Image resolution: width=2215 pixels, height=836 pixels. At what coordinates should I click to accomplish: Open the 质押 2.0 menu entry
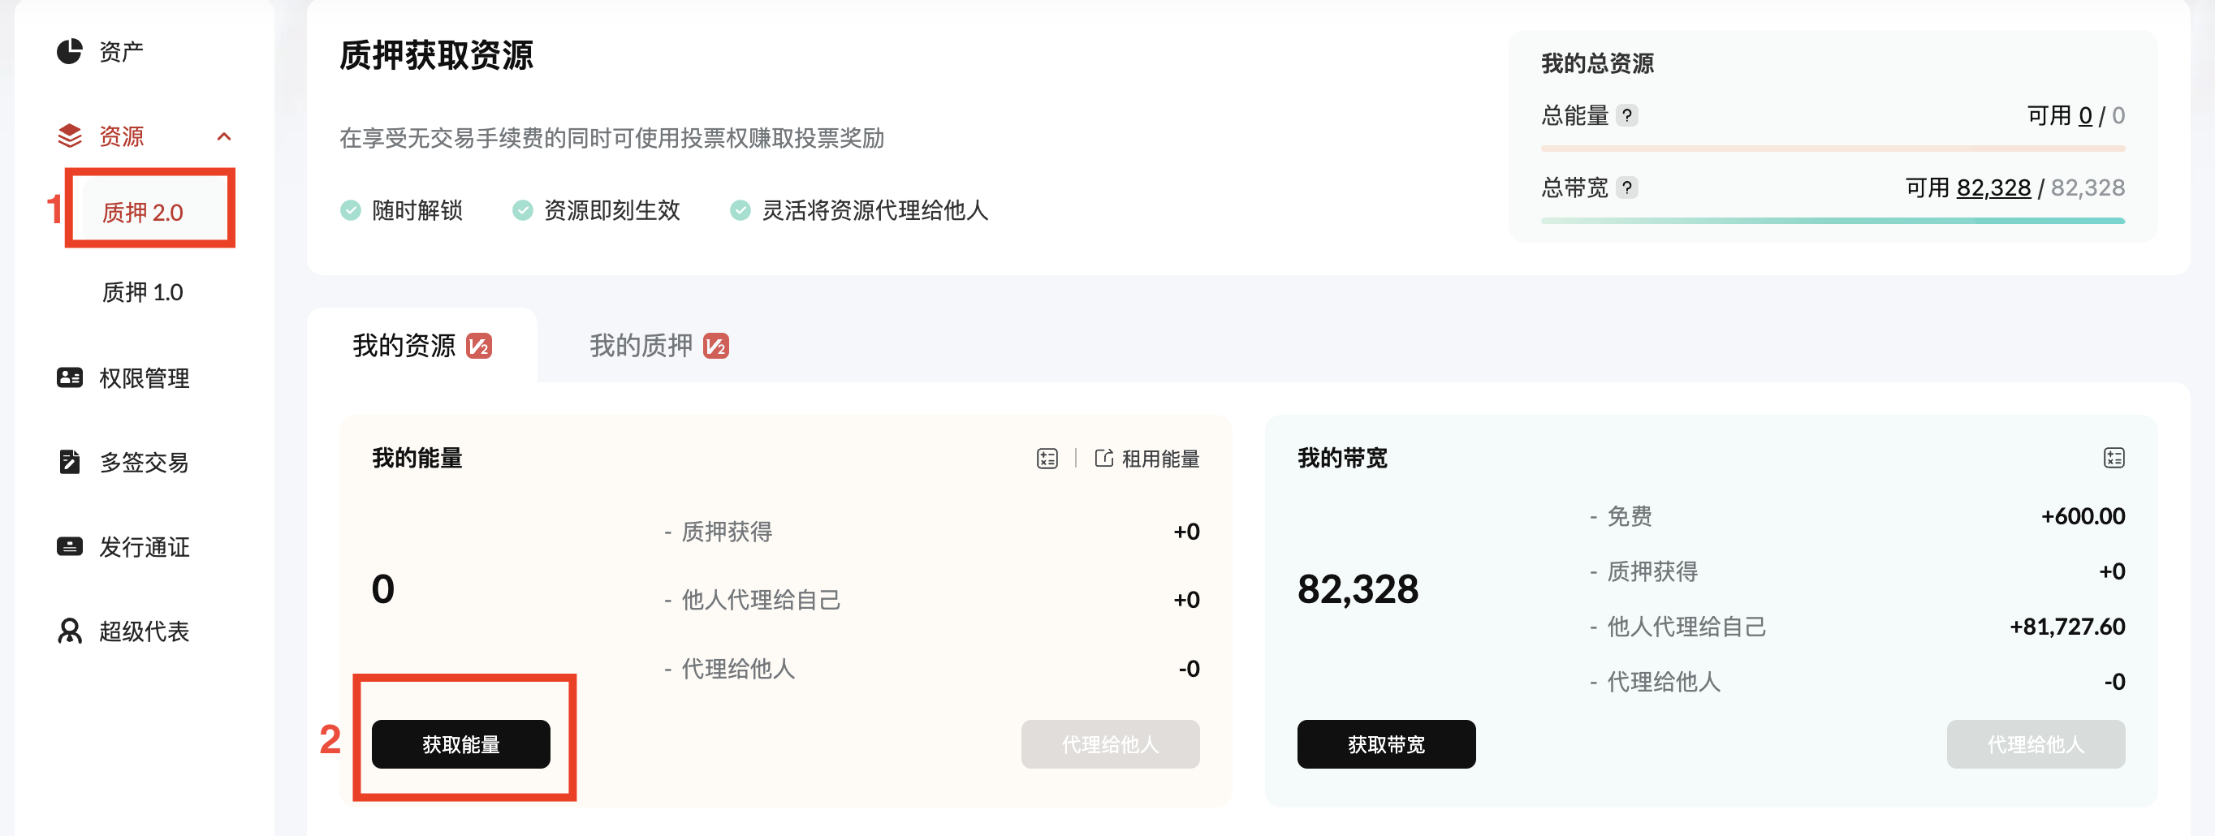(x=143, y=210)
